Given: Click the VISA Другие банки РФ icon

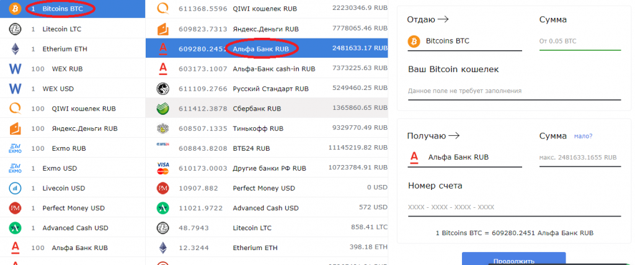Looking at the screenshot, I should pos(163,168).
